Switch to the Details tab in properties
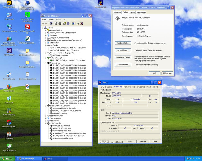Screen dimensions: 202x161 (x=132, y=13)
